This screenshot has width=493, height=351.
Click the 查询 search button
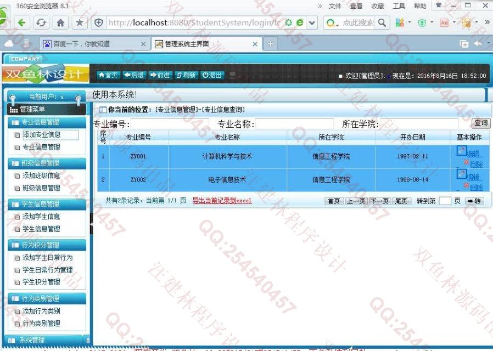pos(481,123)
